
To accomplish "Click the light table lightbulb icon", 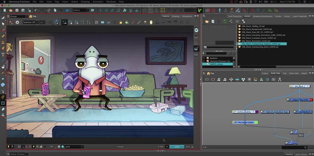I will coord(8,147).
